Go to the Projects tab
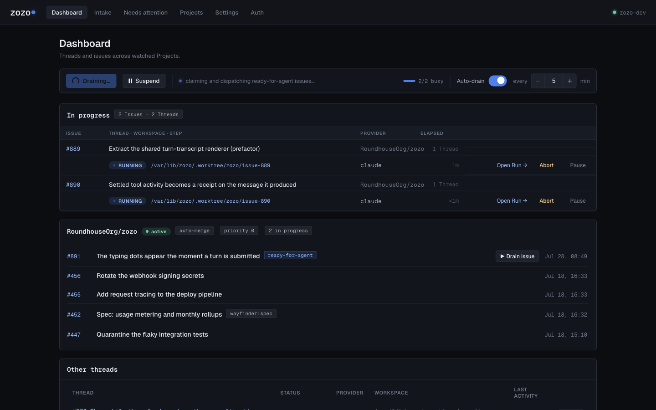This screenshot has height=410, width=656. [191, 12]
